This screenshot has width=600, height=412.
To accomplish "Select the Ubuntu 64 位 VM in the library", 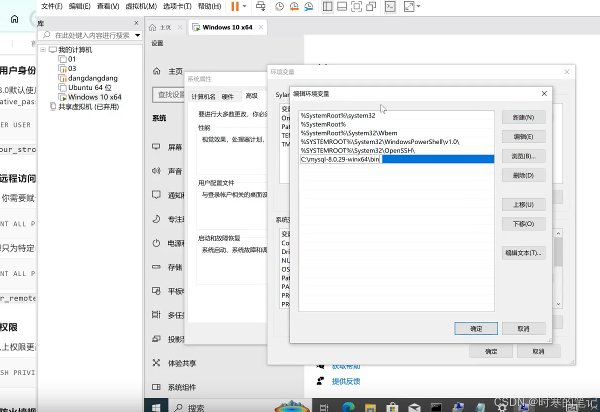I will point(87,87).
